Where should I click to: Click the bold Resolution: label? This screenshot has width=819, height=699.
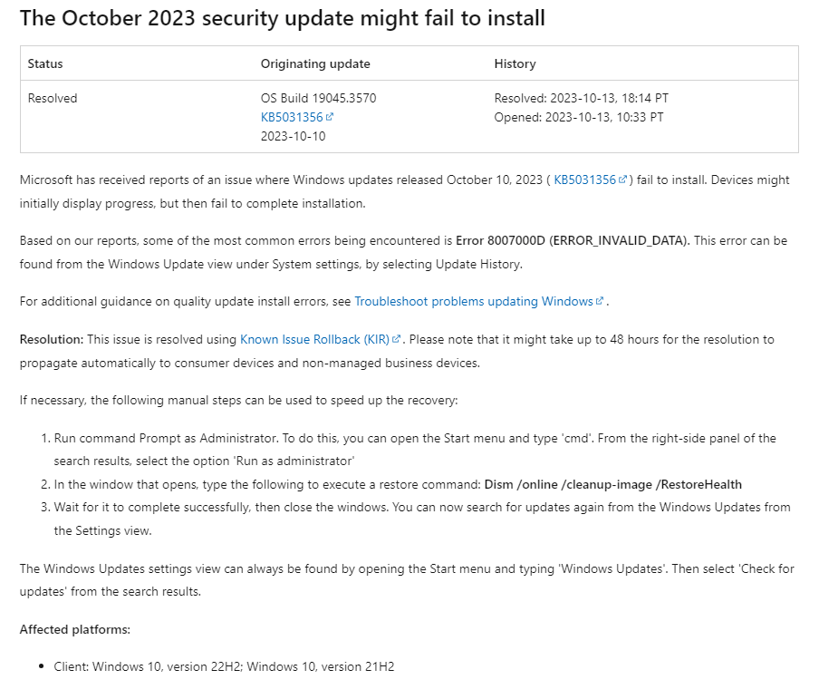[x=52, y=340]
